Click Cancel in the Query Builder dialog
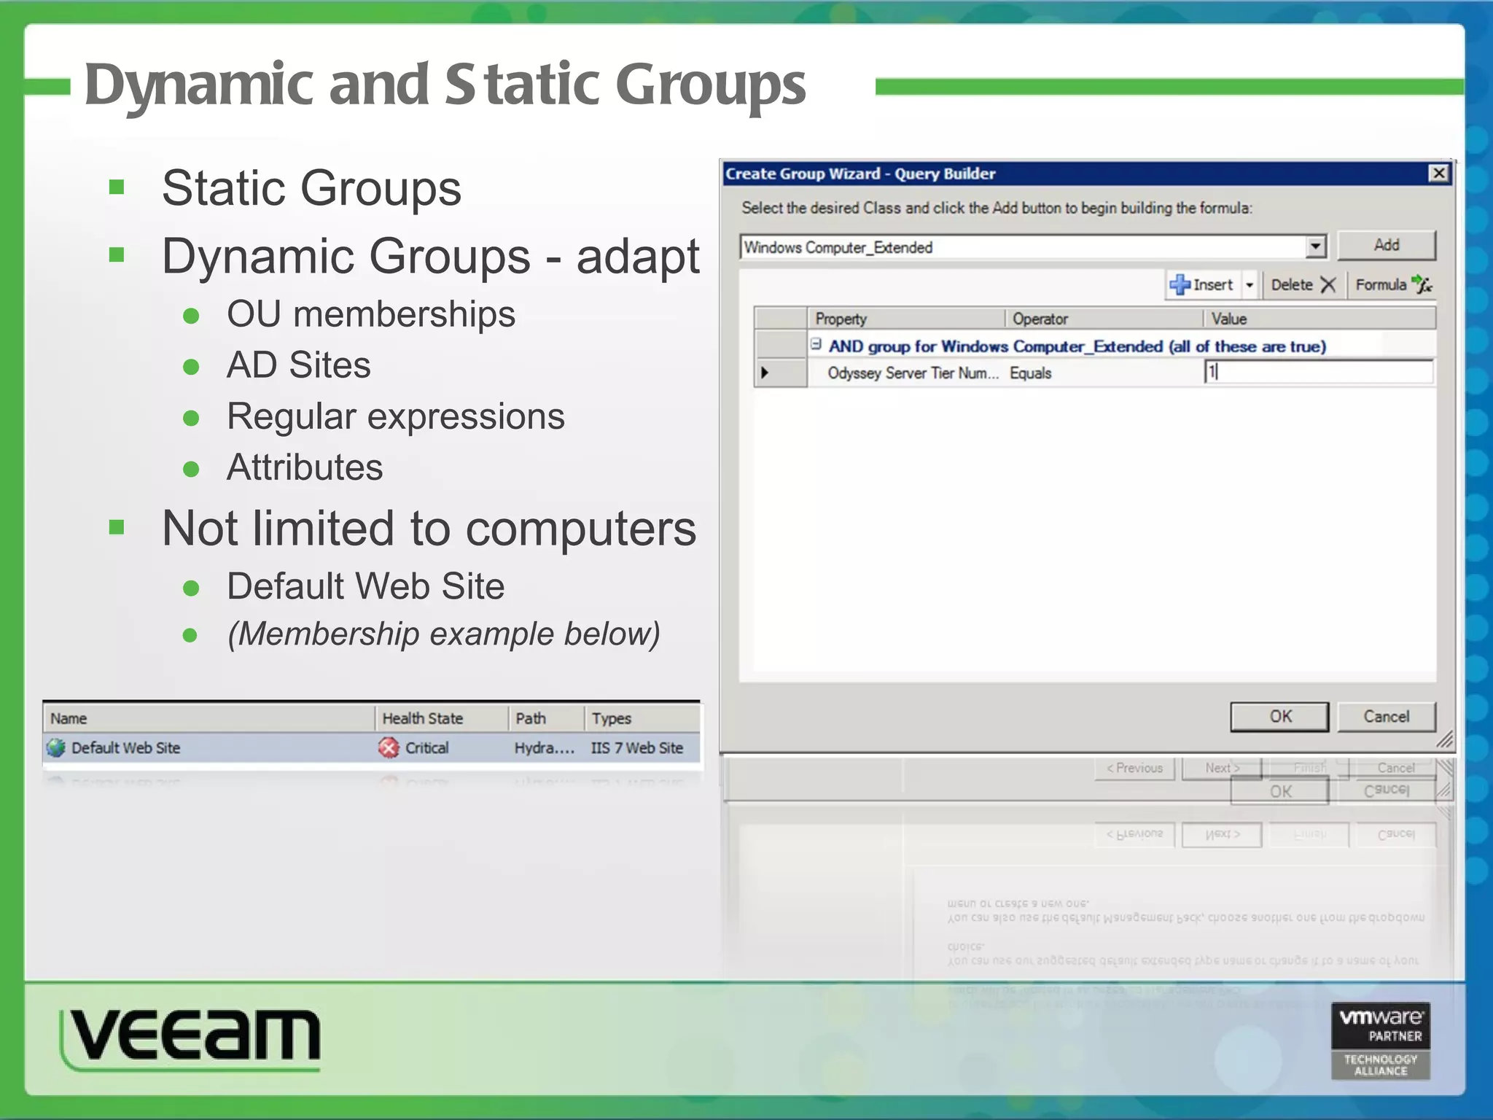 click(1386, 716)
